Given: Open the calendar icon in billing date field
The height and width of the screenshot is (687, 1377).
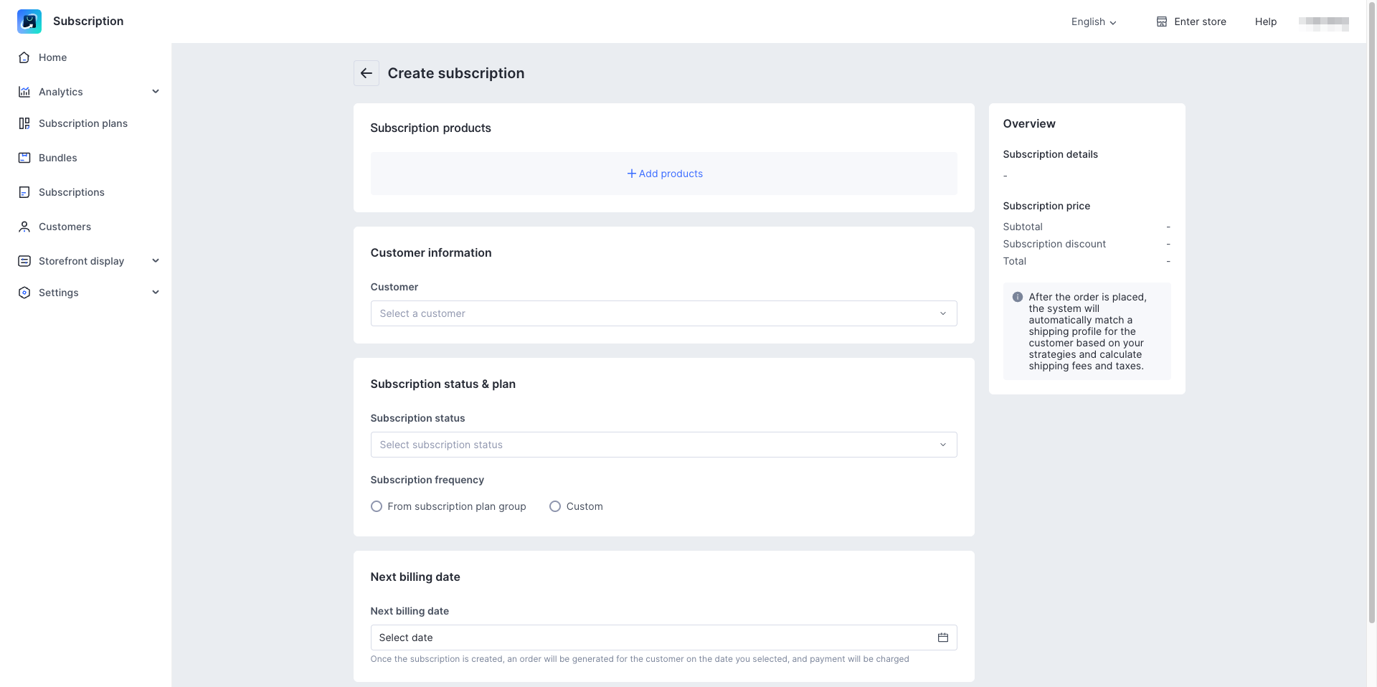Looking at the screenshot, I should pyautogui.click(x=942, y=638).
